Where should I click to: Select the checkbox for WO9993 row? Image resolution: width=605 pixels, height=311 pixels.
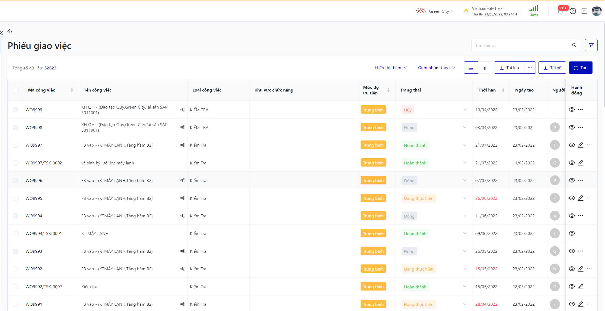point(15,251)
